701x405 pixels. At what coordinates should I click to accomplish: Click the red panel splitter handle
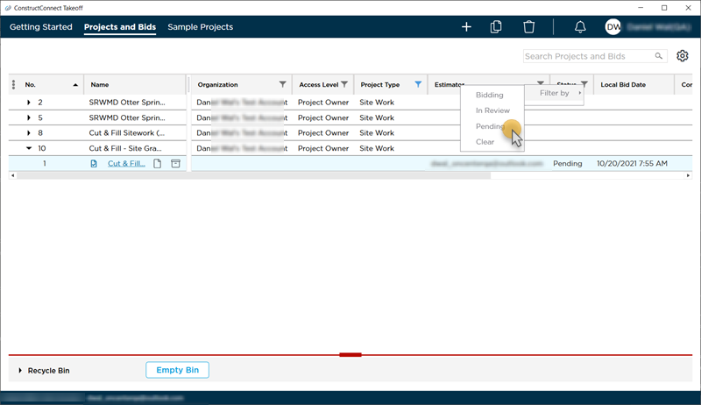pyautogui.click(x=350, y=355)
